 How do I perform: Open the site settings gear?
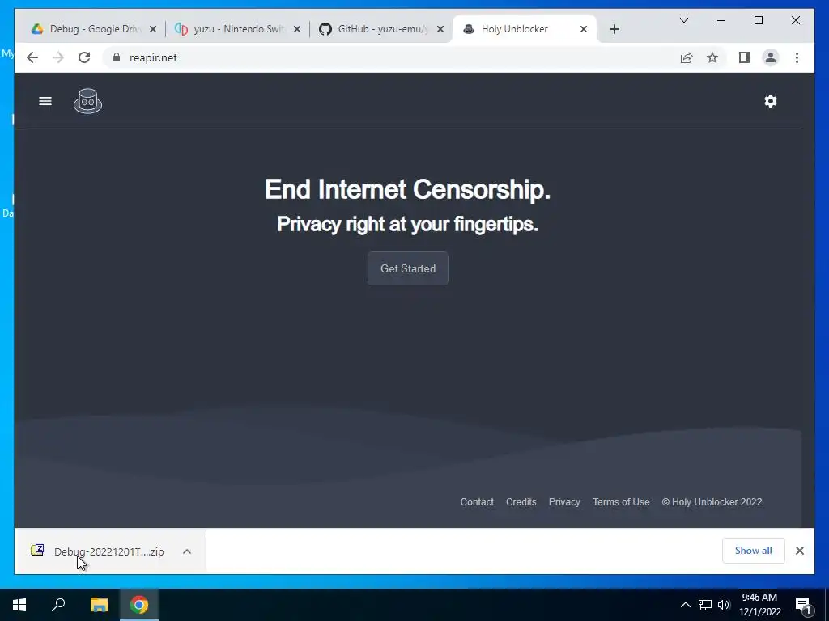[x=771, y=101]
